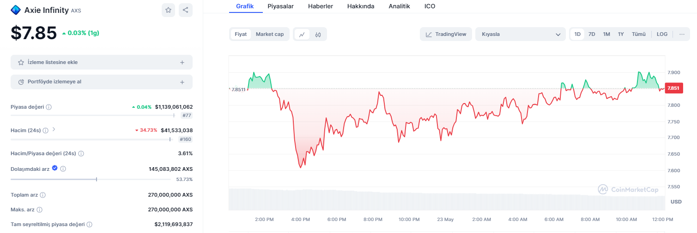The height and width of the screenshot is (233, 697).
Task: Switch to the Analitik tab
Action: point(399,6)
